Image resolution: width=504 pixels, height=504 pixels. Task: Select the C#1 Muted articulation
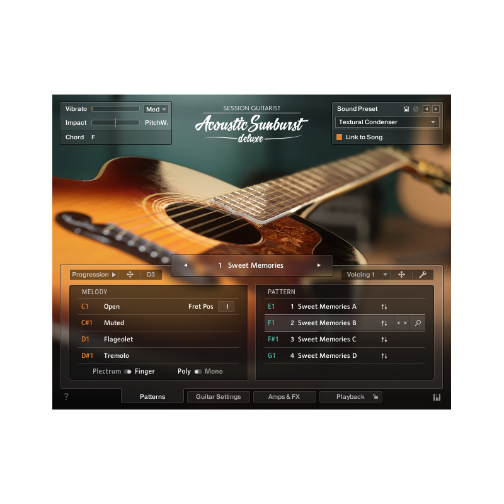point(158,323)
